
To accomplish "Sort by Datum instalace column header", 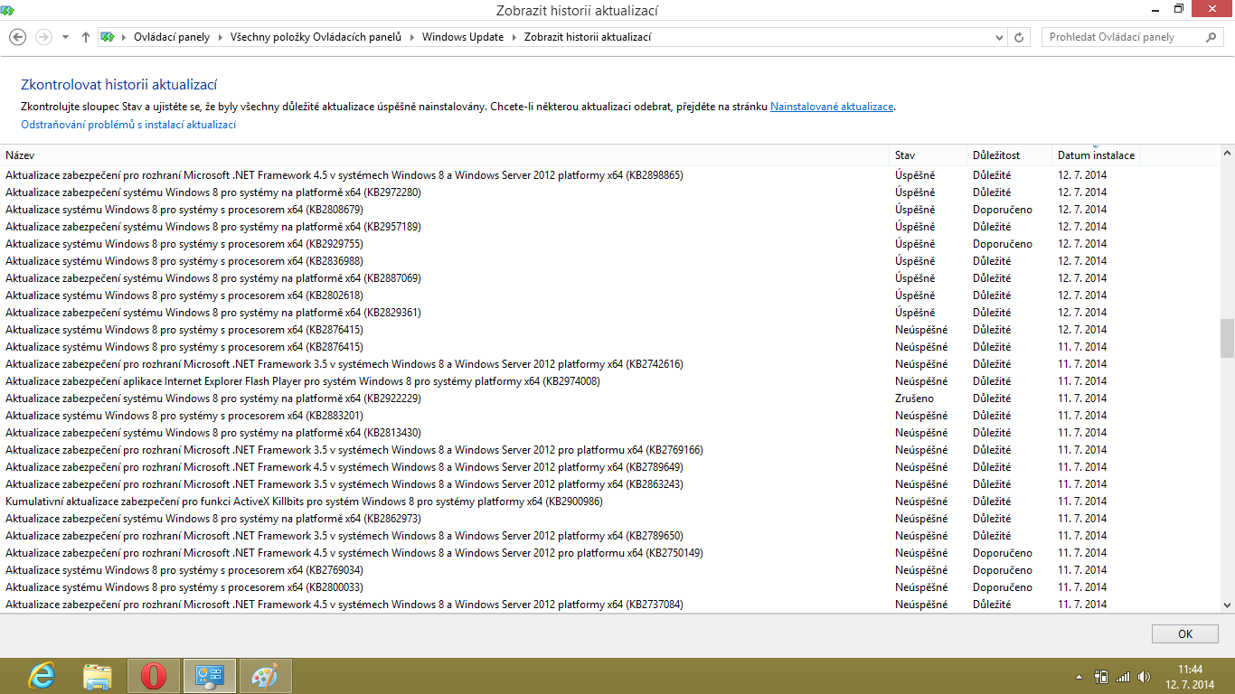I will click(1096, 155).
